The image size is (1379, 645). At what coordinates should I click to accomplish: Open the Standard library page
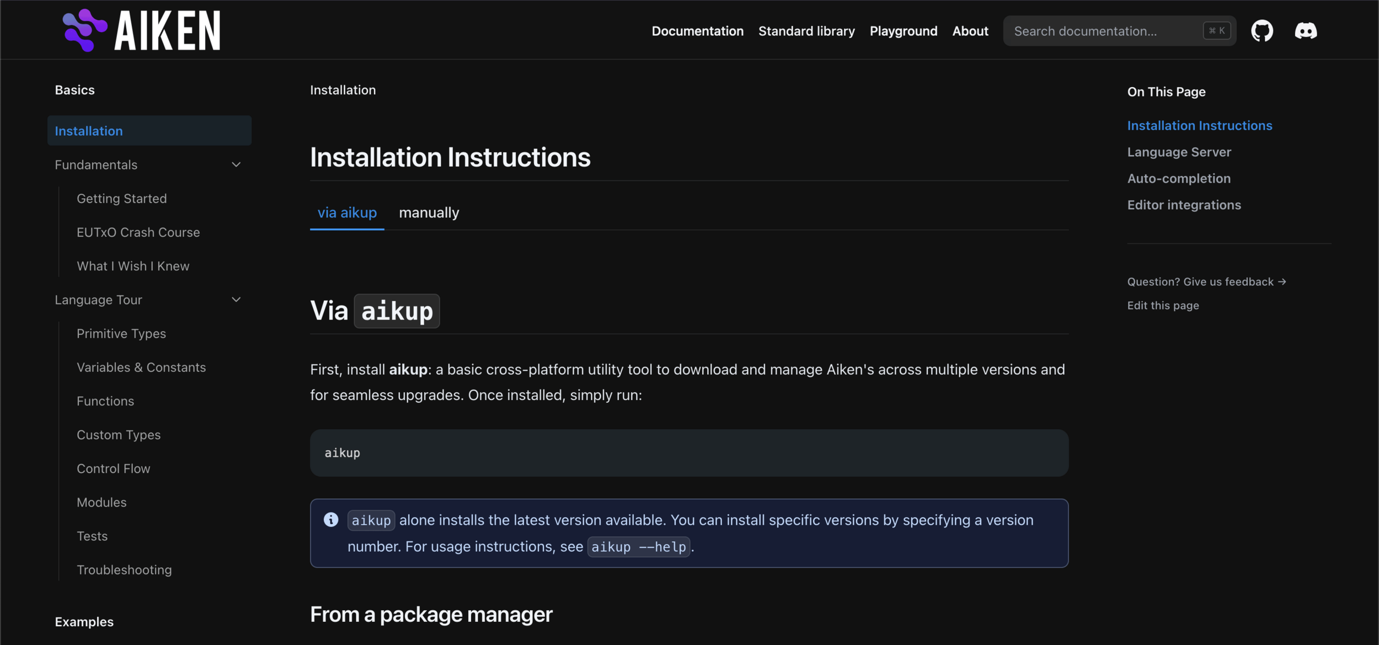[x=806, y=31]
